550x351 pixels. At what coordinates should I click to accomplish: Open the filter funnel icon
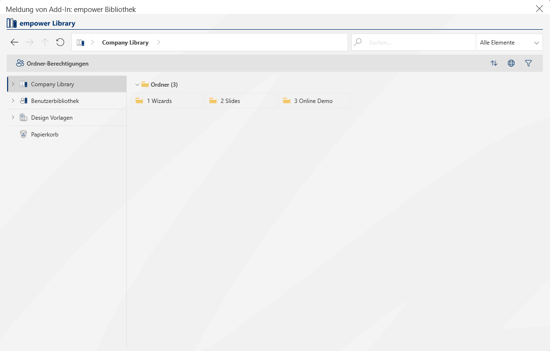pyautogui.click(x=528, y=63)
